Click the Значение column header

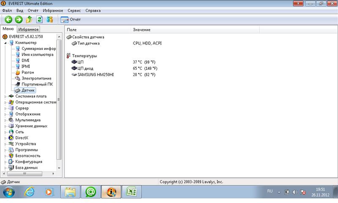195,30
